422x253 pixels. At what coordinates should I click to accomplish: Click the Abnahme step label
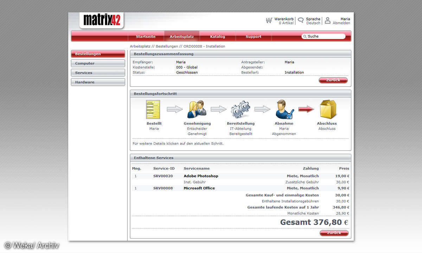(284, 123)
